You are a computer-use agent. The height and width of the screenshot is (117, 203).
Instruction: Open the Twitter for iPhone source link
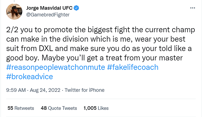84,90
